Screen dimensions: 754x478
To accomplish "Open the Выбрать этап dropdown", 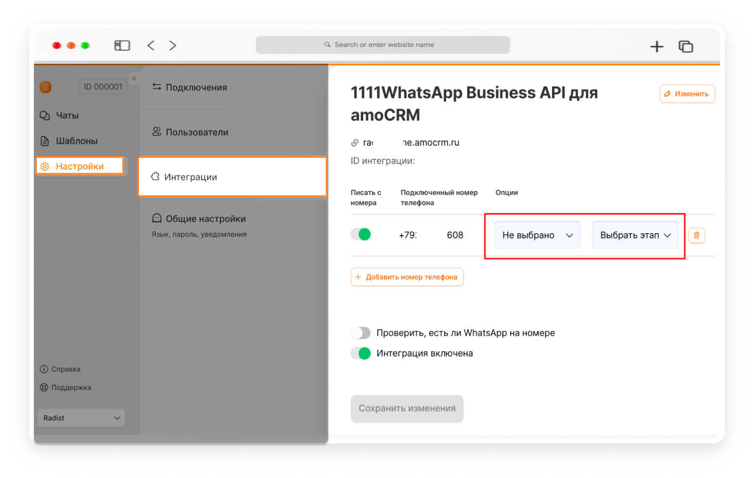I will [x=635, y=235].
